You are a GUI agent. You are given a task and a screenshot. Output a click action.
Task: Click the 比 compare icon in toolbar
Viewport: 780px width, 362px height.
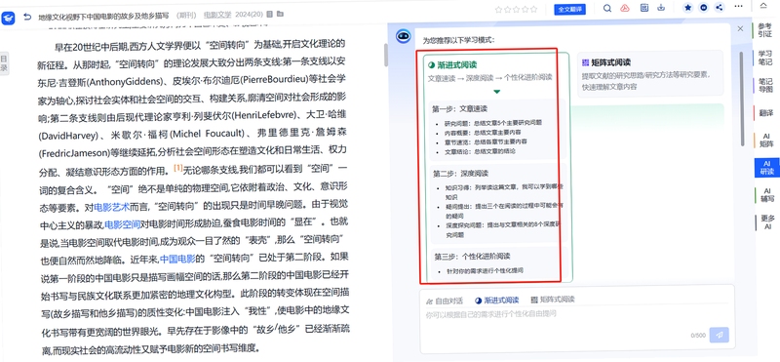(644, 8)
